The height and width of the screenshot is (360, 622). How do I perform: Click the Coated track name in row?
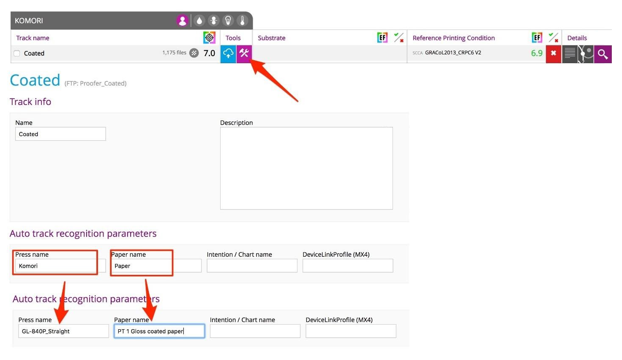[x=34, y=54]
